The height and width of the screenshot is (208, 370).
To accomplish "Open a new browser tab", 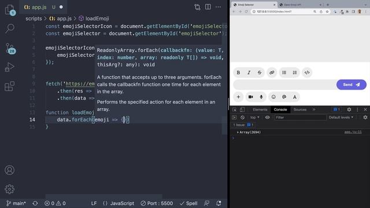I will (328, 5).
